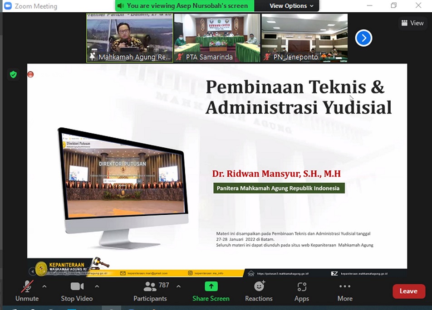
Task: Expand audio settings caret next to Unmute
Action: pyautogui.click(x=44, y=286)
